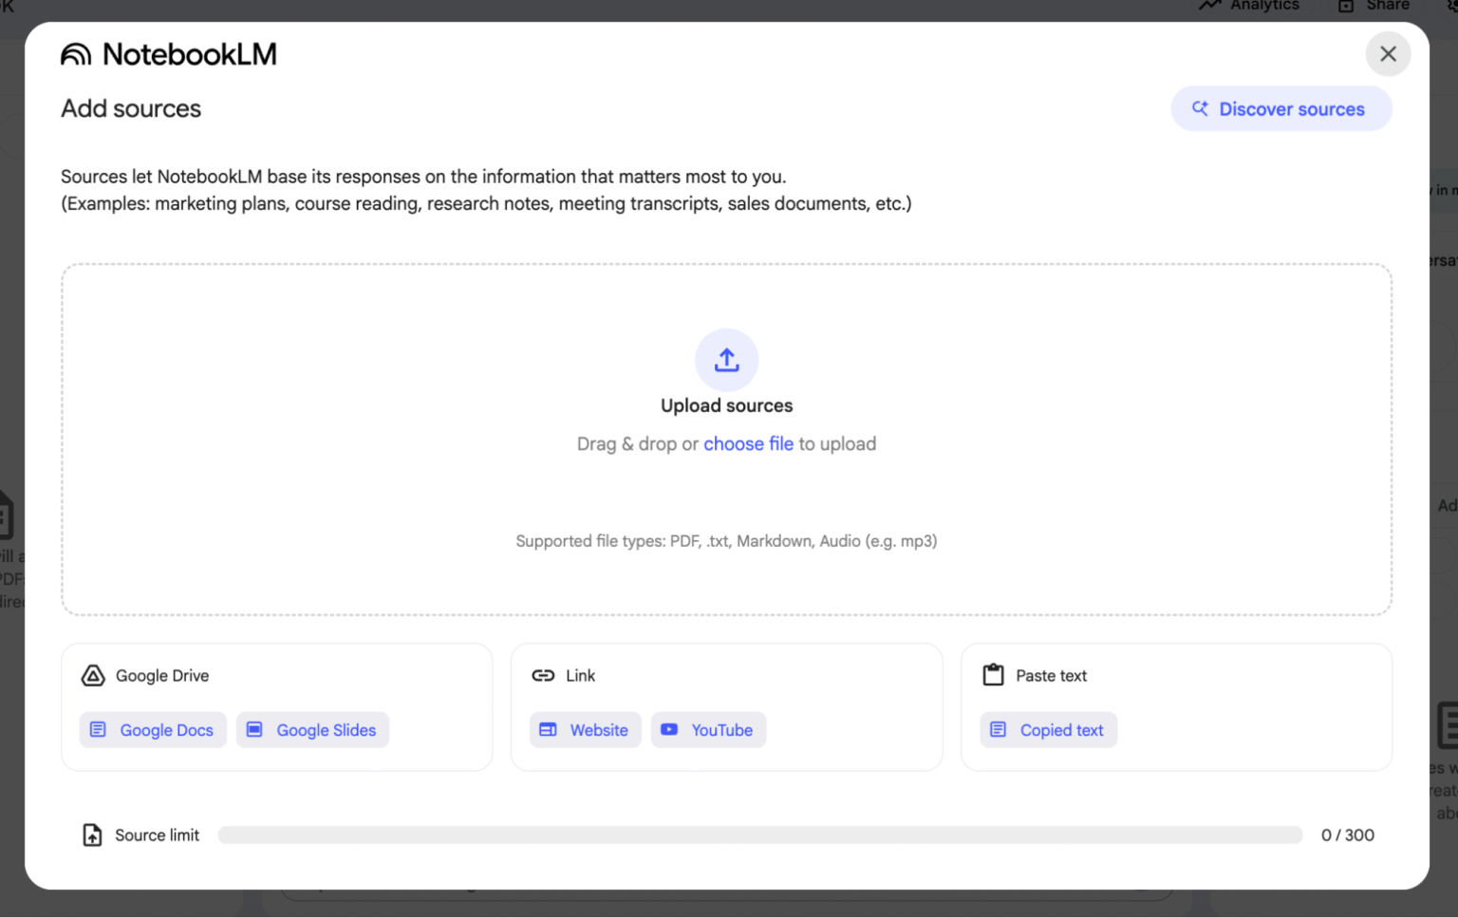1458x918 pixels.
Task: Click the upload arrow icon
Action: pyautogui.click(x=726, y=360)
